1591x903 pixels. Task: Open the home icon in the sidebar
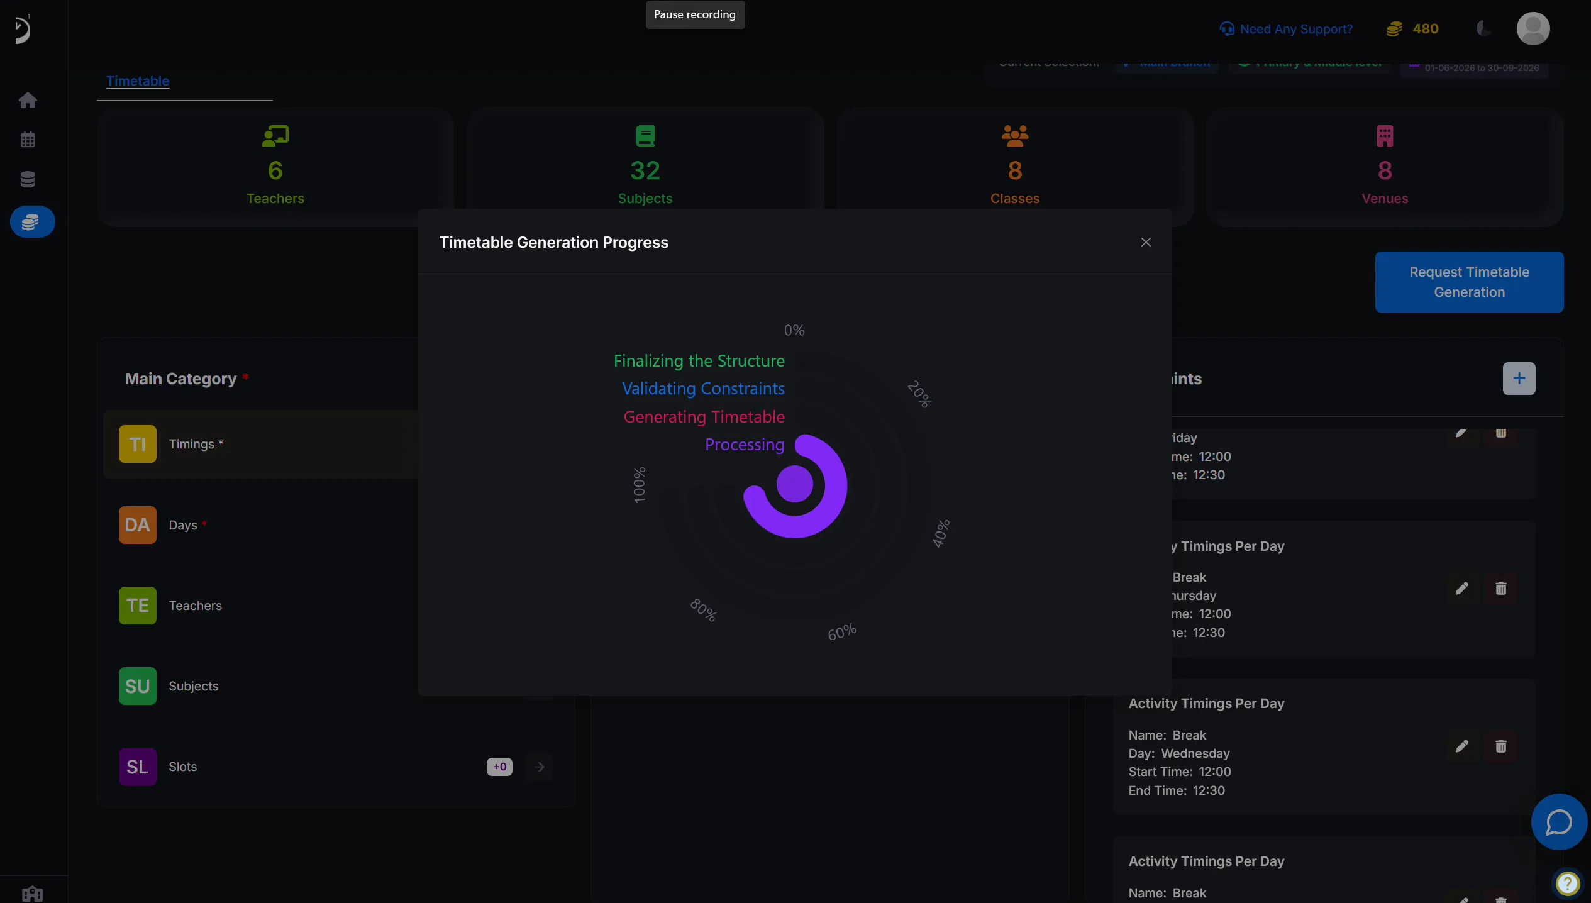(x=28, y=100)
